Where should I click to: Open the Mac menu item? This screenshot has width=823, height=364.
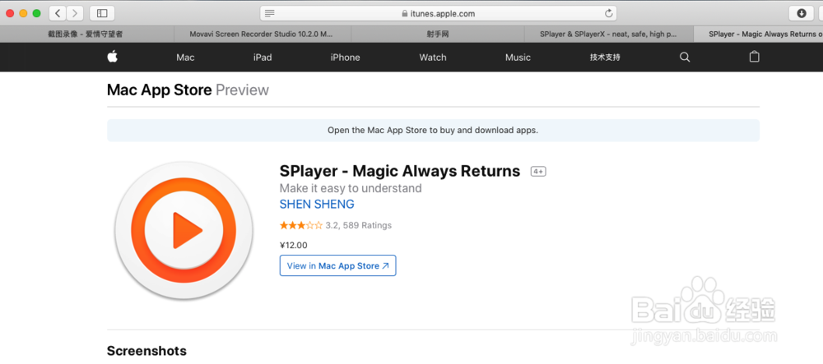[x=185, y=57]
